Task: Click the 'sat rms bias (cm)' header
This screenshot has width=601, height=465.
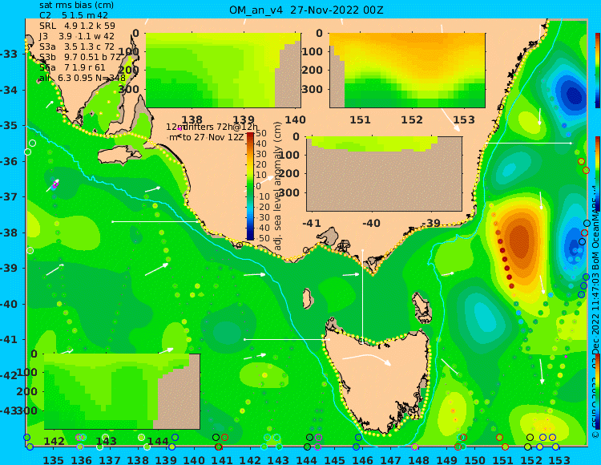Action: 76,6
